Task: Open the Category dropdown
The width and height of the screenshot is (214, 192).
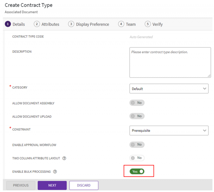Action: (169, 89)
